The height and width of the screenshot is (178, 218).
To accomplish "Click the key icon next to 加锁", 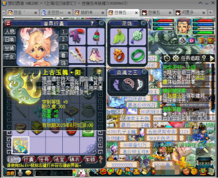I will (x=101, y=159).
